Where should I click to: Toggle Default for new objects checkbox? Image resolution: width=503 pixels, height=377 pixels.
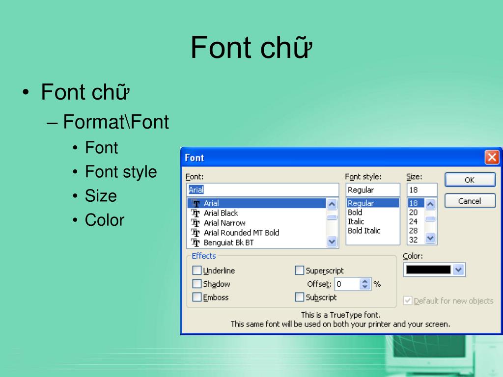408,301
